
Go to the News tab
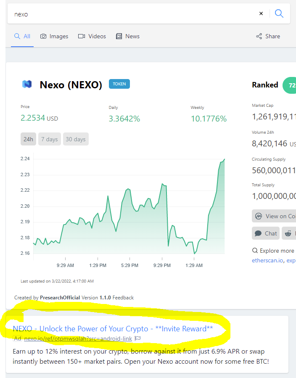pos(128,37)
